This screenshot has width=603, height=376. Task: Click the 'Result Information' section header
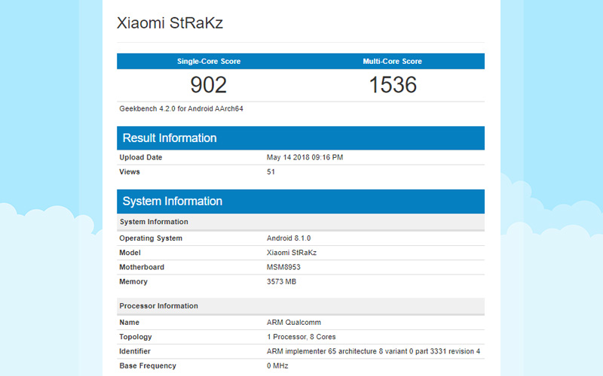[x=301, y=138]
